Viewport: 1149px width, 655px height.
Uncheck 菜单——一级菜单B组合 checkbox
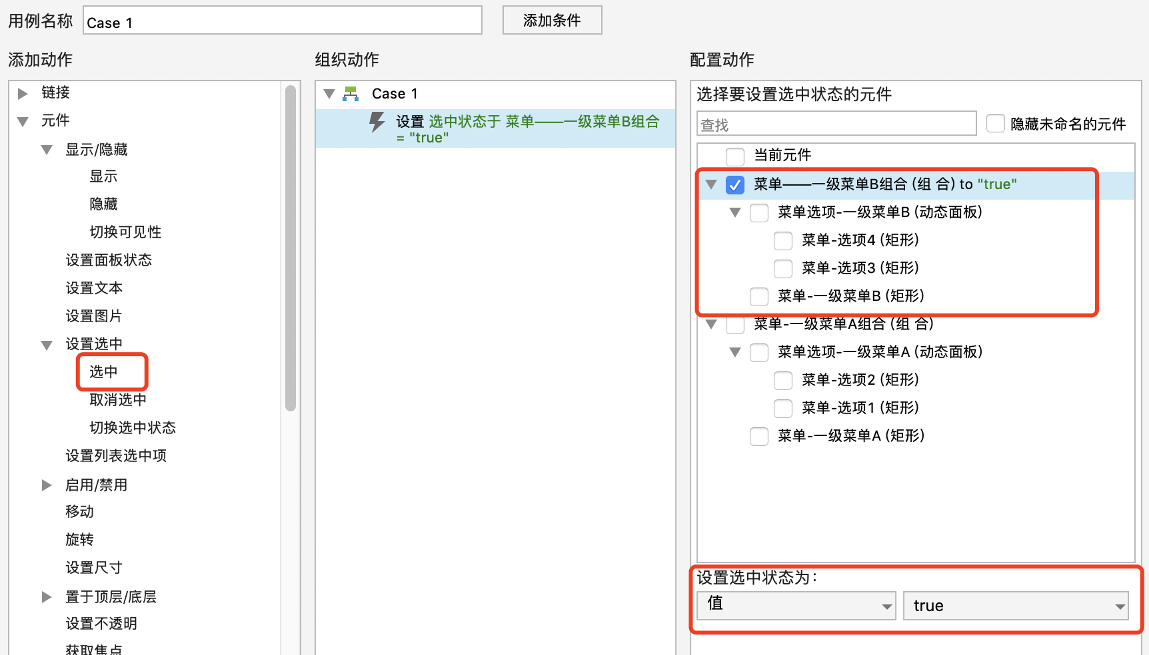coord(735,184)
